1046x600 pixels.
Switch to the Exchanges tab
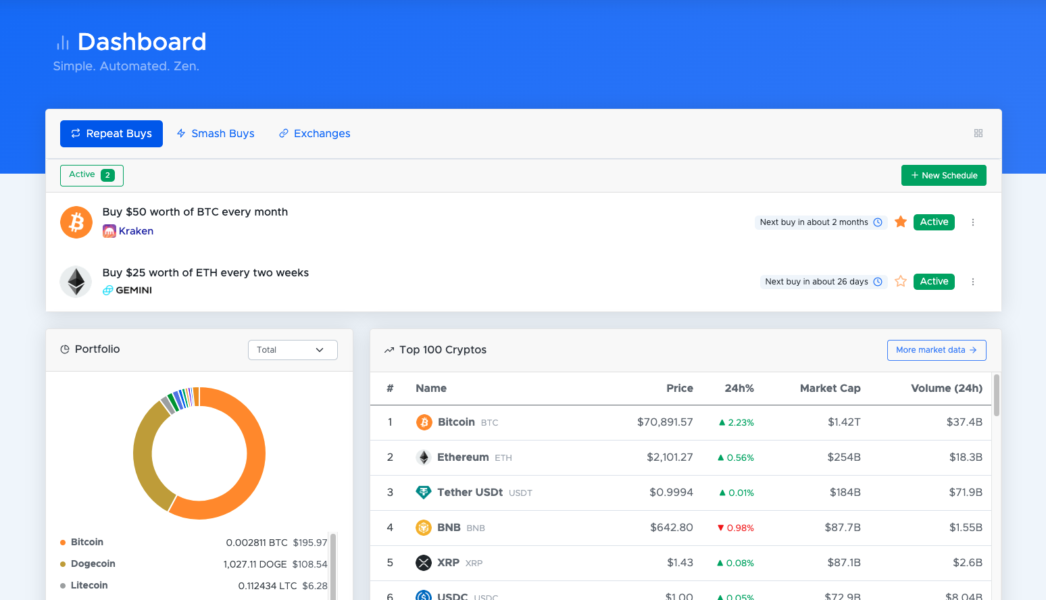[x=315, y=134]
